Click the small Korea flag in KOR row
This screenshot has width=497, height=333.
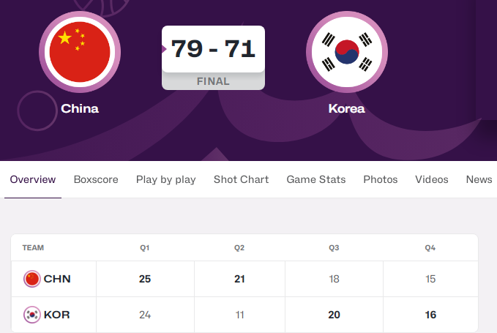coord(32,315)
